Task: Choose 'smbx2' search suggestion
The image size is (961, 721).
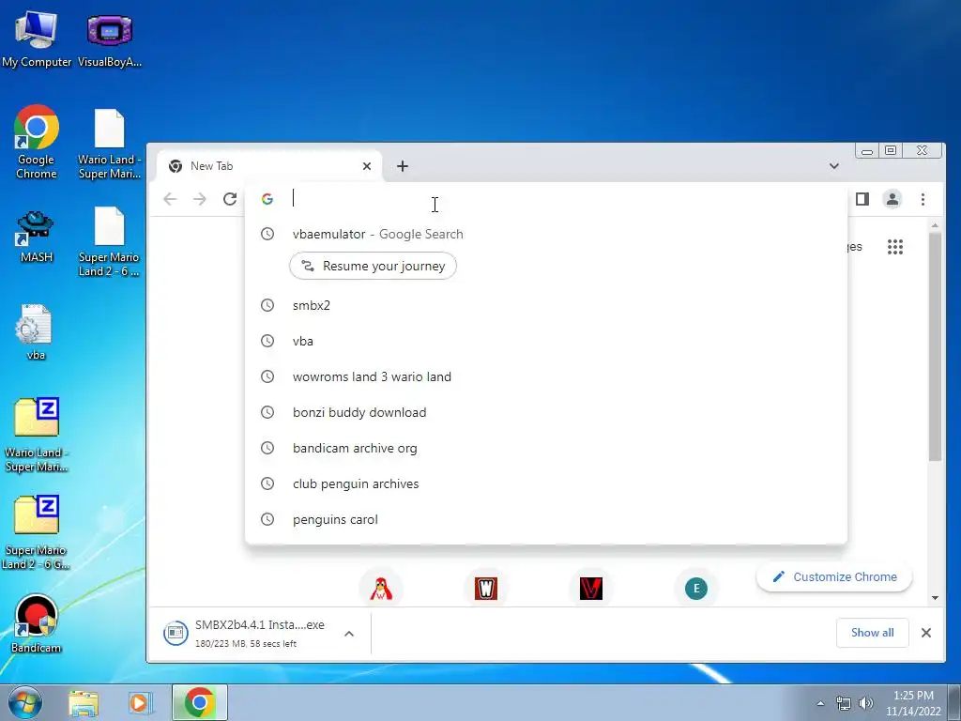Action: [x=545, y=305]
